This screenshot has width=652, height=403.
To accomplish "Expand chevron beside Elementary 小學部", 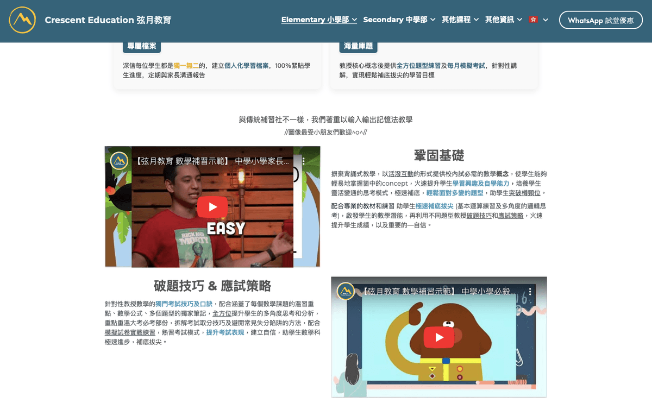I will 354,20.
